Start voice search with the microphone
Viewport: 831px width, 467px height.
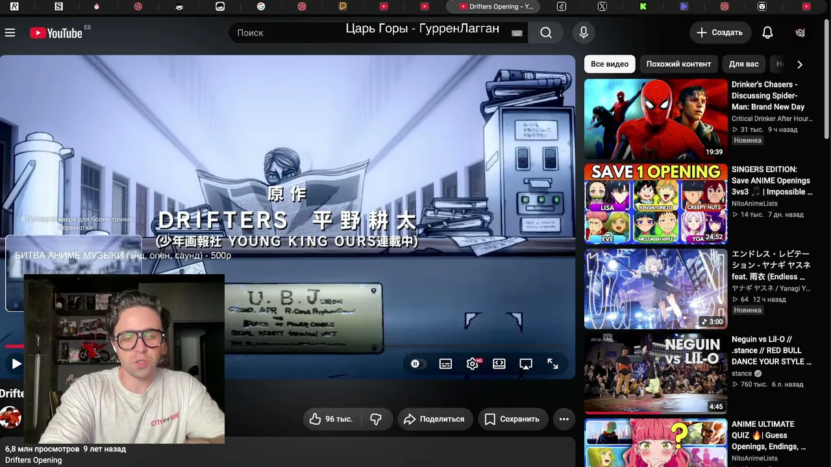coord(584,32)
